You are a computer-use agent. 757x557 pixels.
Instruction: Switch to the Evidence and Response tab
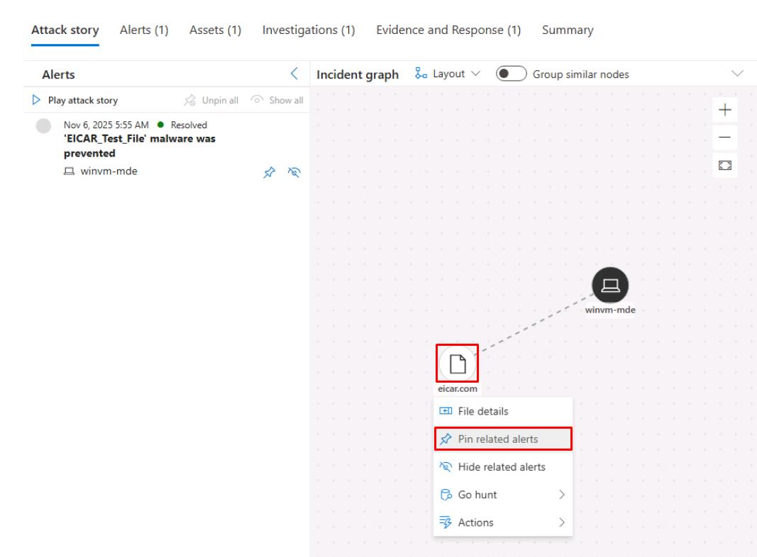448,30
